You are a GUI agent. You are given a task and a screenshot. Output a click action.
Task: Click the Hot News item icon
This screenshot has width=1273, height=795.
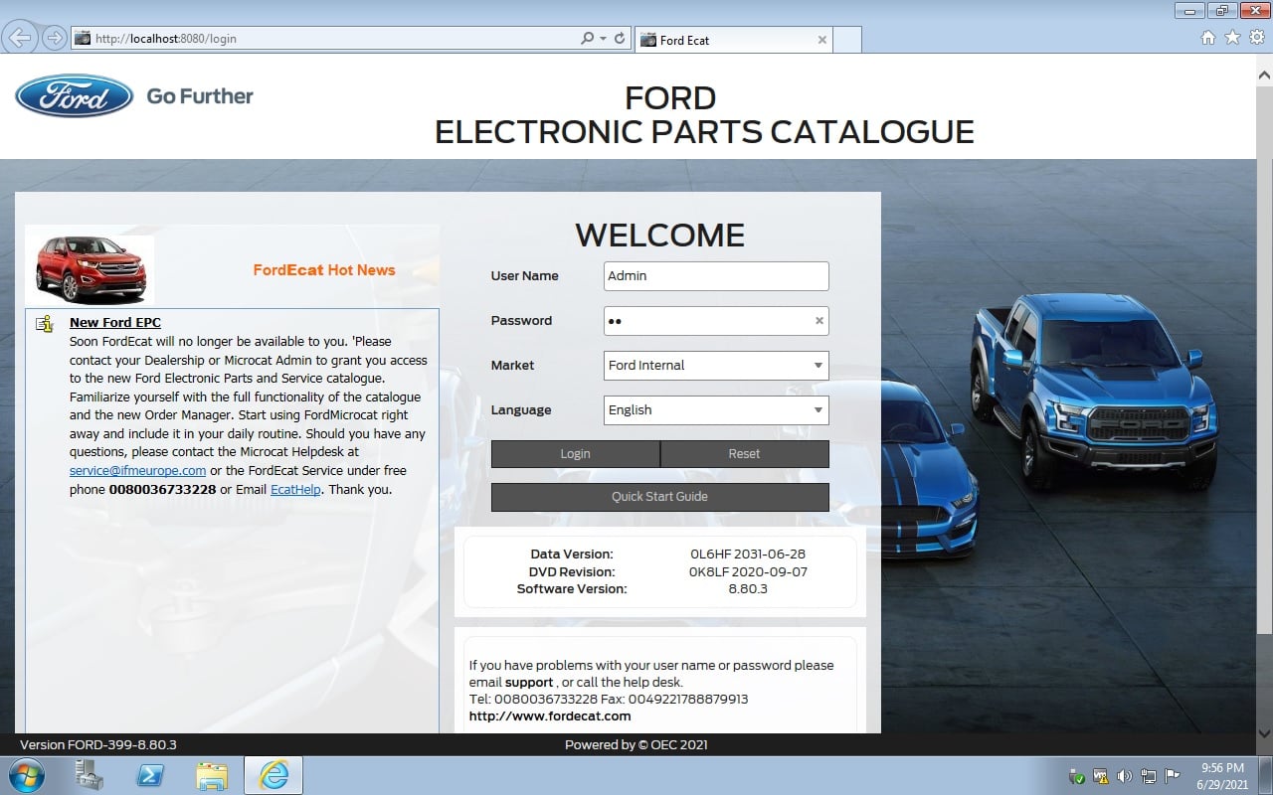(44, 324)
